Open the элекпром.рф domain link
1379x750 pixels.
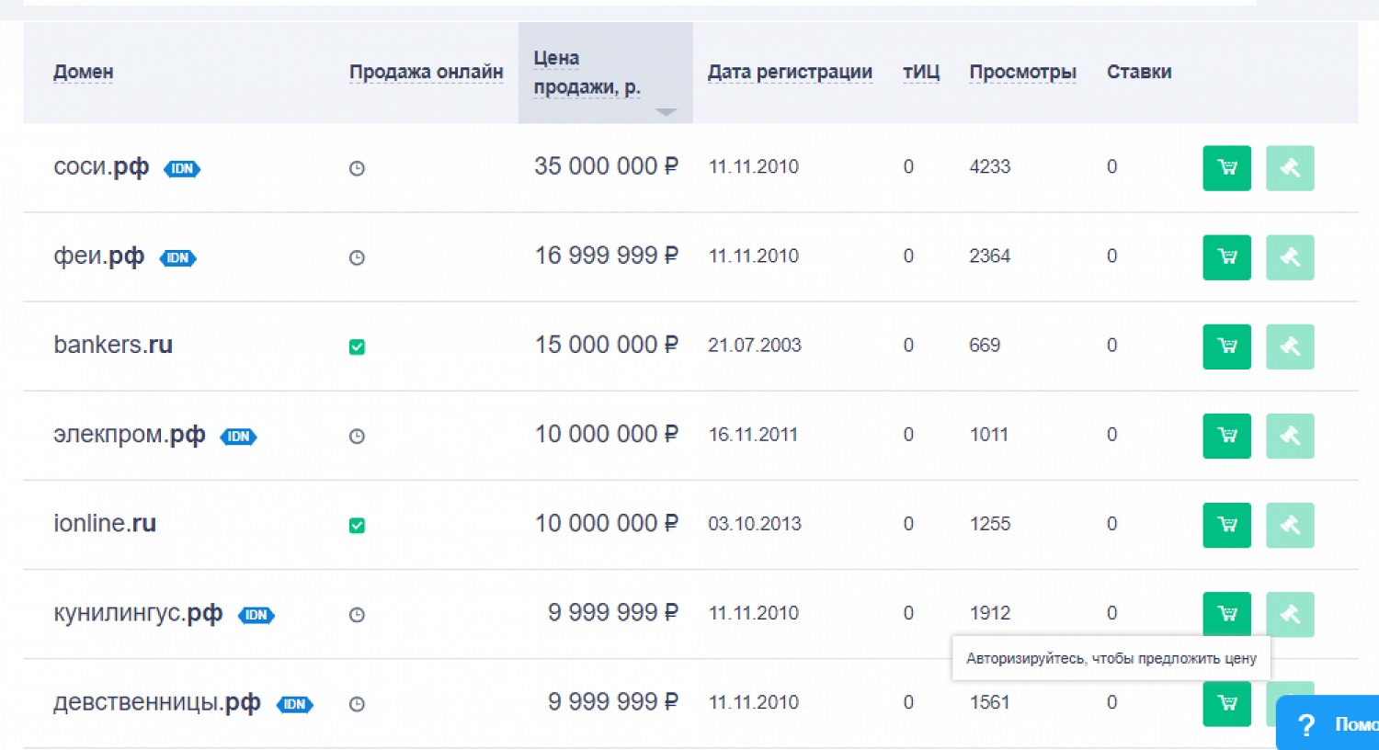(130, 434)
